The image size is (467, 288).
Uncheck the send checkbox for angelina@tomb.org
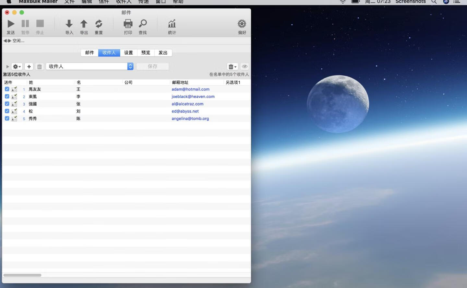pyautogui.click(x=7, y=118)
